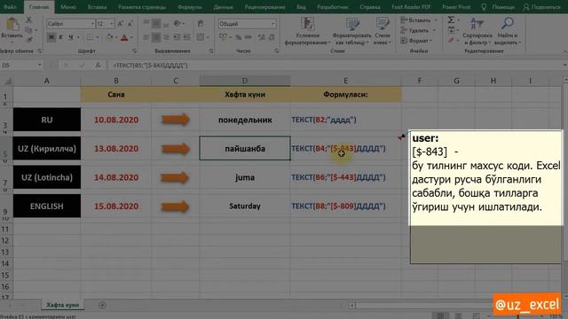Open Найти и выделить menu
This screenshot has height=319, width=568.
coord(507,31)
